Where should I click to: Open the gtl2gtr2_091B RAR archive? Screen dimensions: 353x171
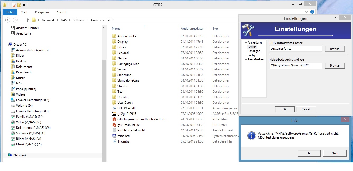[x=127, y=114]
